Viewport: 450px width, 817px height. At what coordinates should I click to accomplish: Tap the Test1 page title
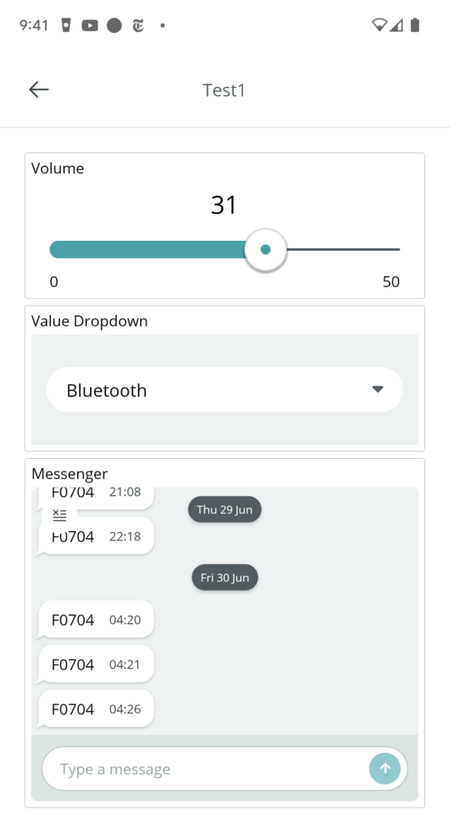coord(224,90)
